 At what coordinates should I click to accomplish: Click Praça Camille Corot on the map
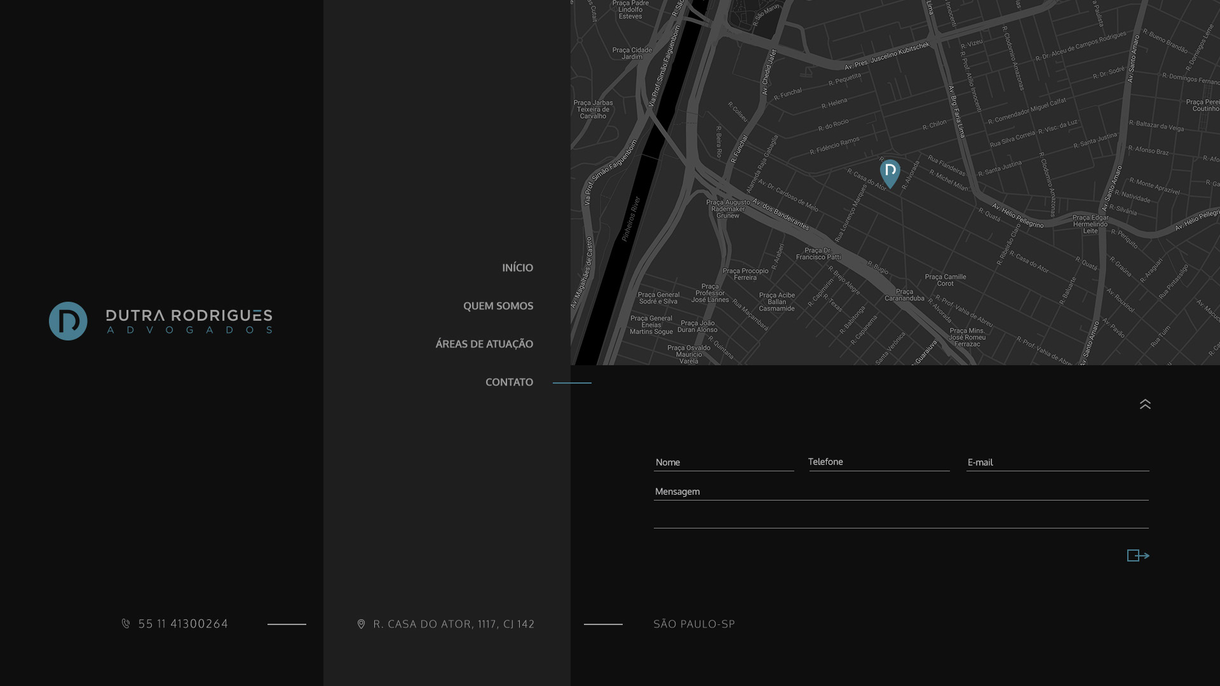[x=945, y=280]
